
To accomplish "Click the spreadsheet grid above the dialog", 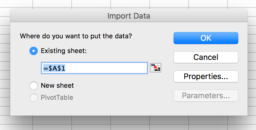I will coord(129,4).
